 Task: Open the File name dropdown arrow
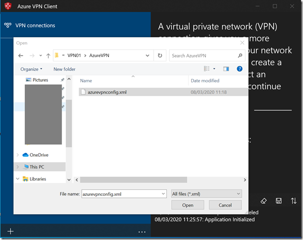pos(163,194)
